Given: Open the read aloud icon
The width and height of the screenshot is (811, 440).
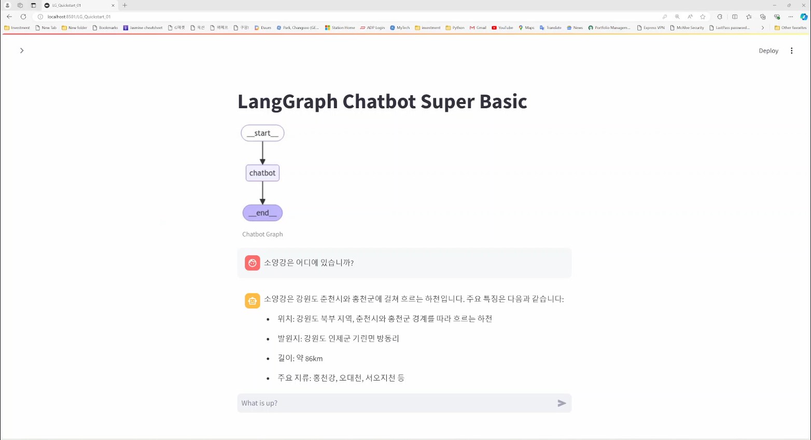Looking at the screenshot, I should point(690,17).
